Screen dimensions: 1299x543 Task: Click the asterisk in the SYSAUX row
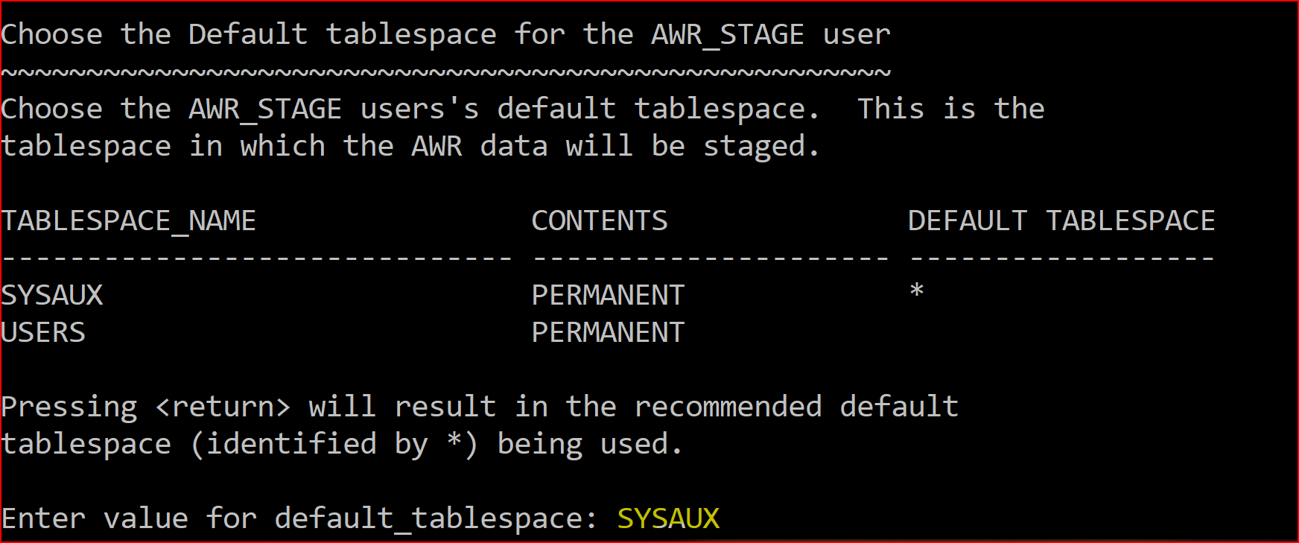[x=917, y=292]
